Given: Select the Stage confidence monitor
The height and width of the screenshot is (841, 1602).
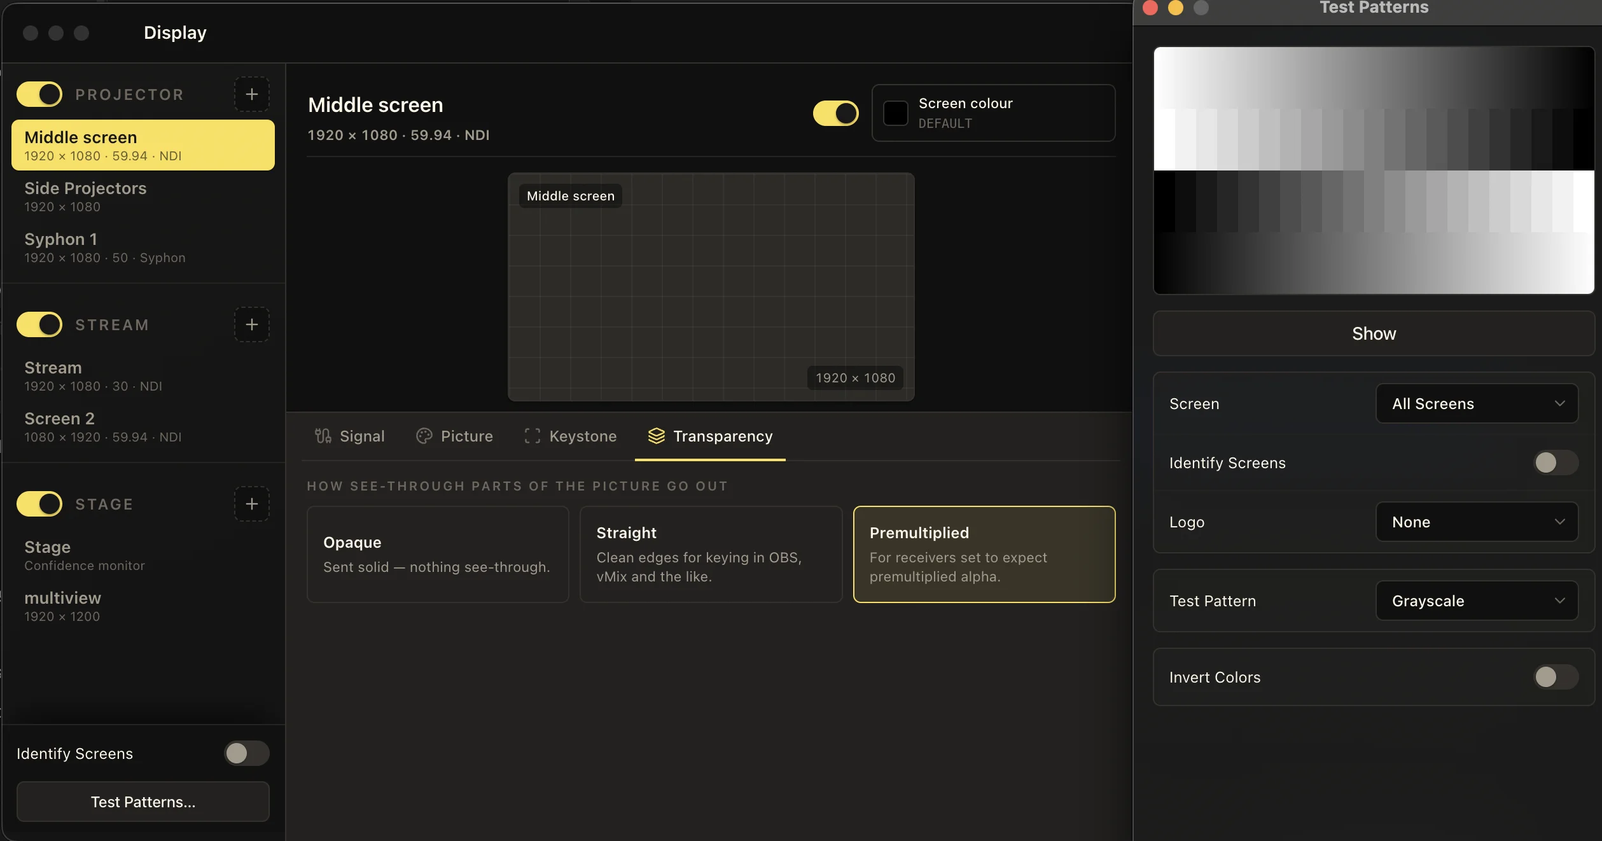Looking at the screenshot, I should click(143, 555).
